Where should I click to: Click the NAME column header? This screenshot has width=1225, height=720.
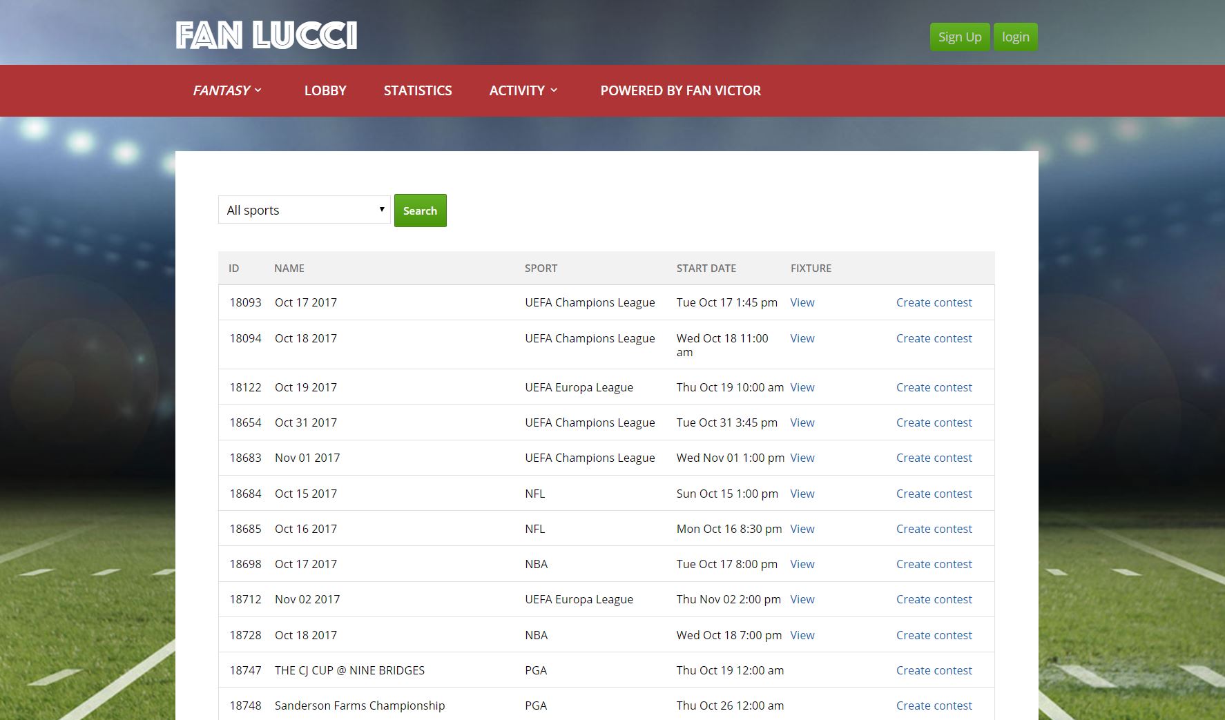tap(289, 268)
